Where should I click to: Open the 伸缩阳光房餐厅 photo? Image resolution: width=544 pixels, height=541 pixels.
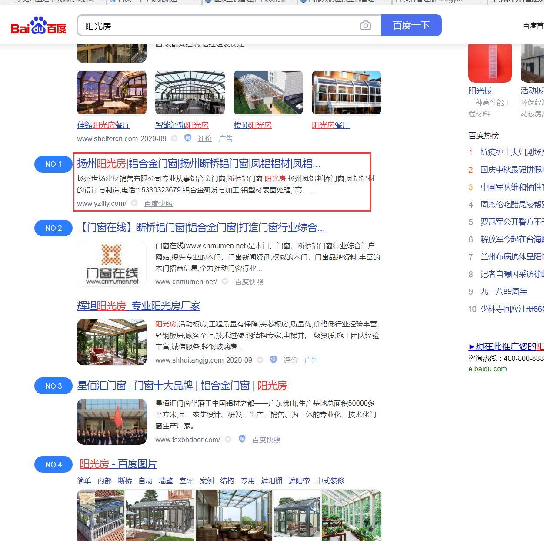point(112,92)
